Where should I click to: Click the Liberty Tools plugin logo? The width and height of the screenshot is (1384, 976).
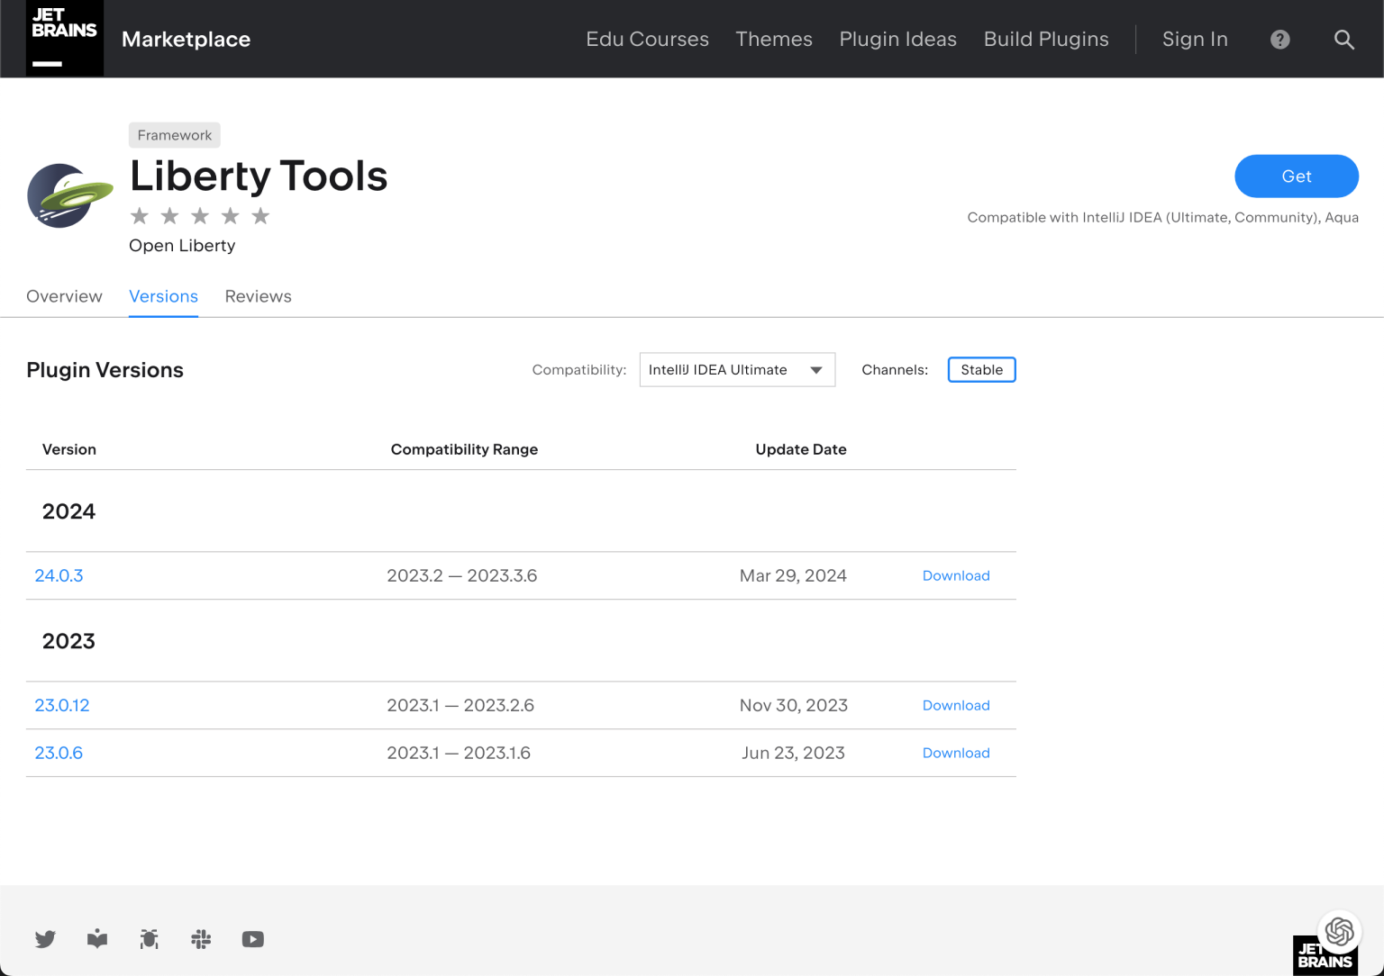(69, 195)
